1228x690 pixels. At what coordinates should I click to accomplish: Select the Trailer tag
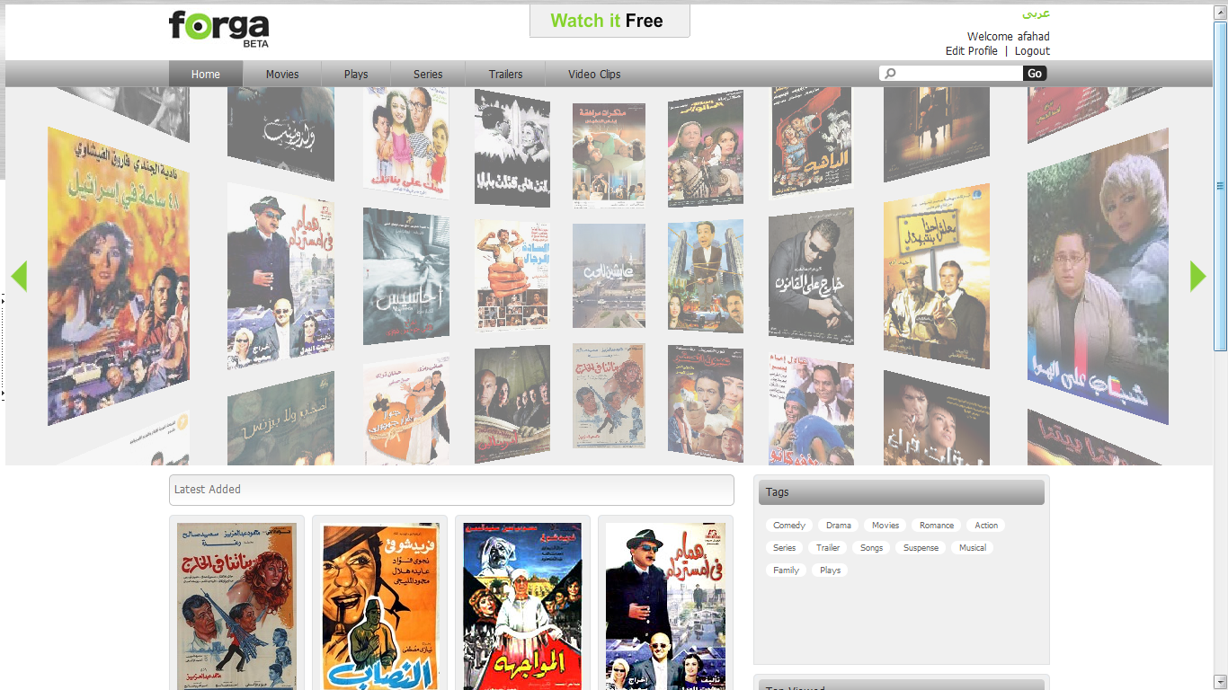[828, 548]
